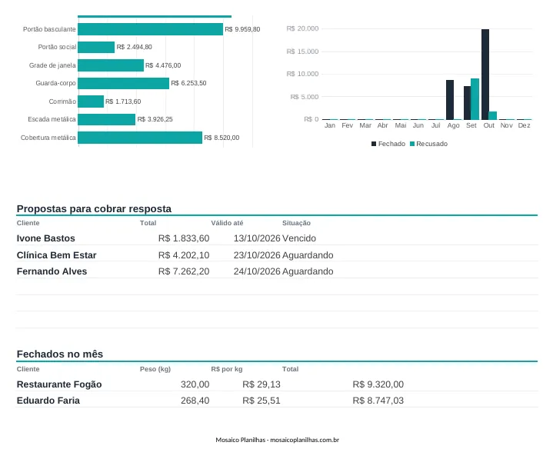This screenshot has width=553, height=459.
Task: Click the Situação column header
Action: (296, 223)
